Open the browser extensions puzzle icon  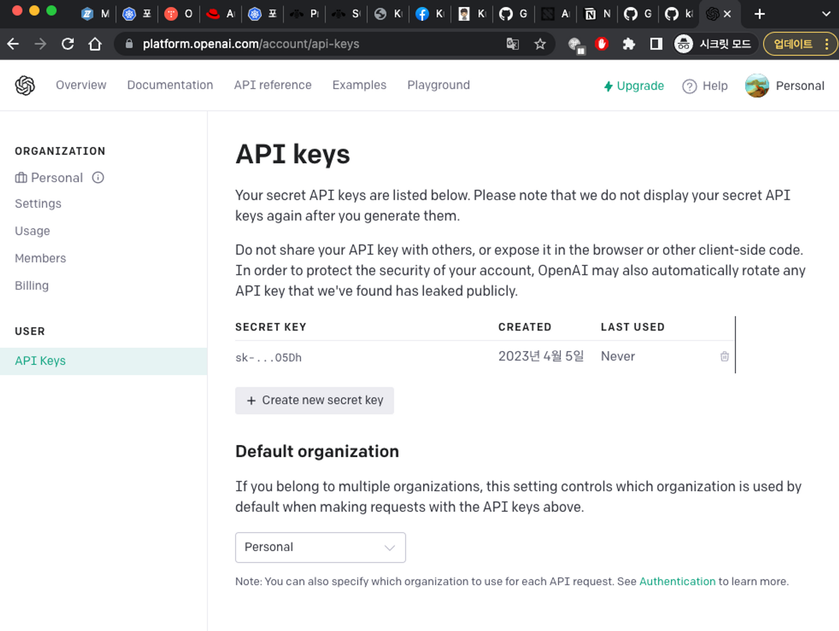tap(628, 44)
